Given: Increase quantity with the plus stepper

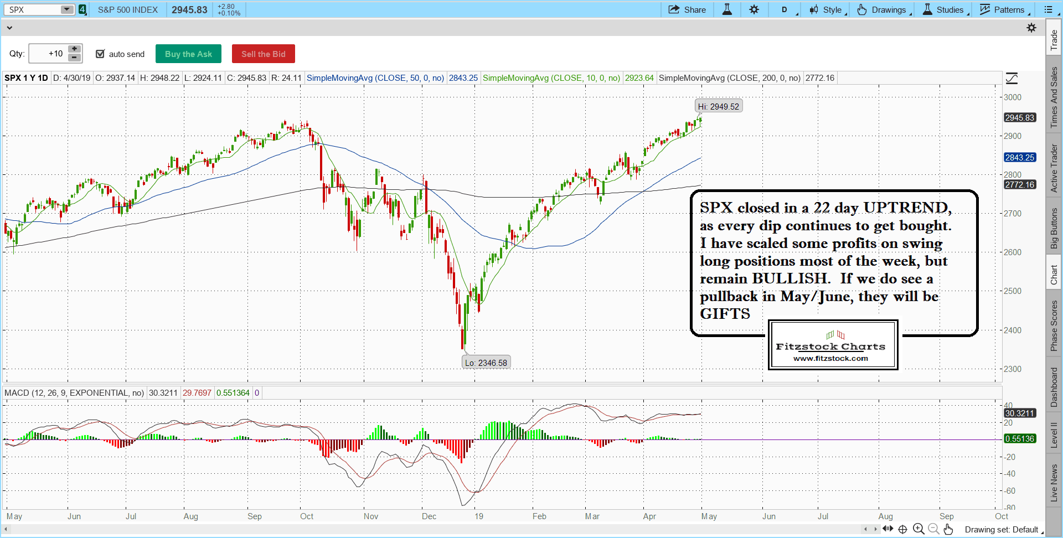Looking at the screenshot, I should coord(74,49).
